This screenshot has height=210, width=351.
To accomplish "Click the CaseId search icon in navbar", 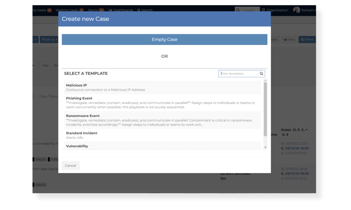I will point(238,10).
